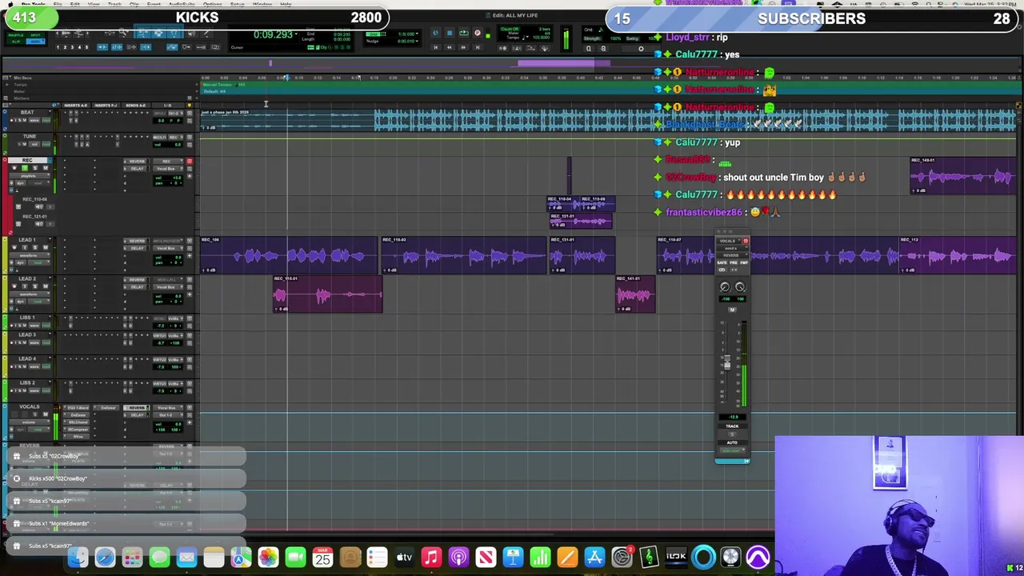Click the left pan knob in the floating fader window
Screen dimensions: 1024x576
725,286
